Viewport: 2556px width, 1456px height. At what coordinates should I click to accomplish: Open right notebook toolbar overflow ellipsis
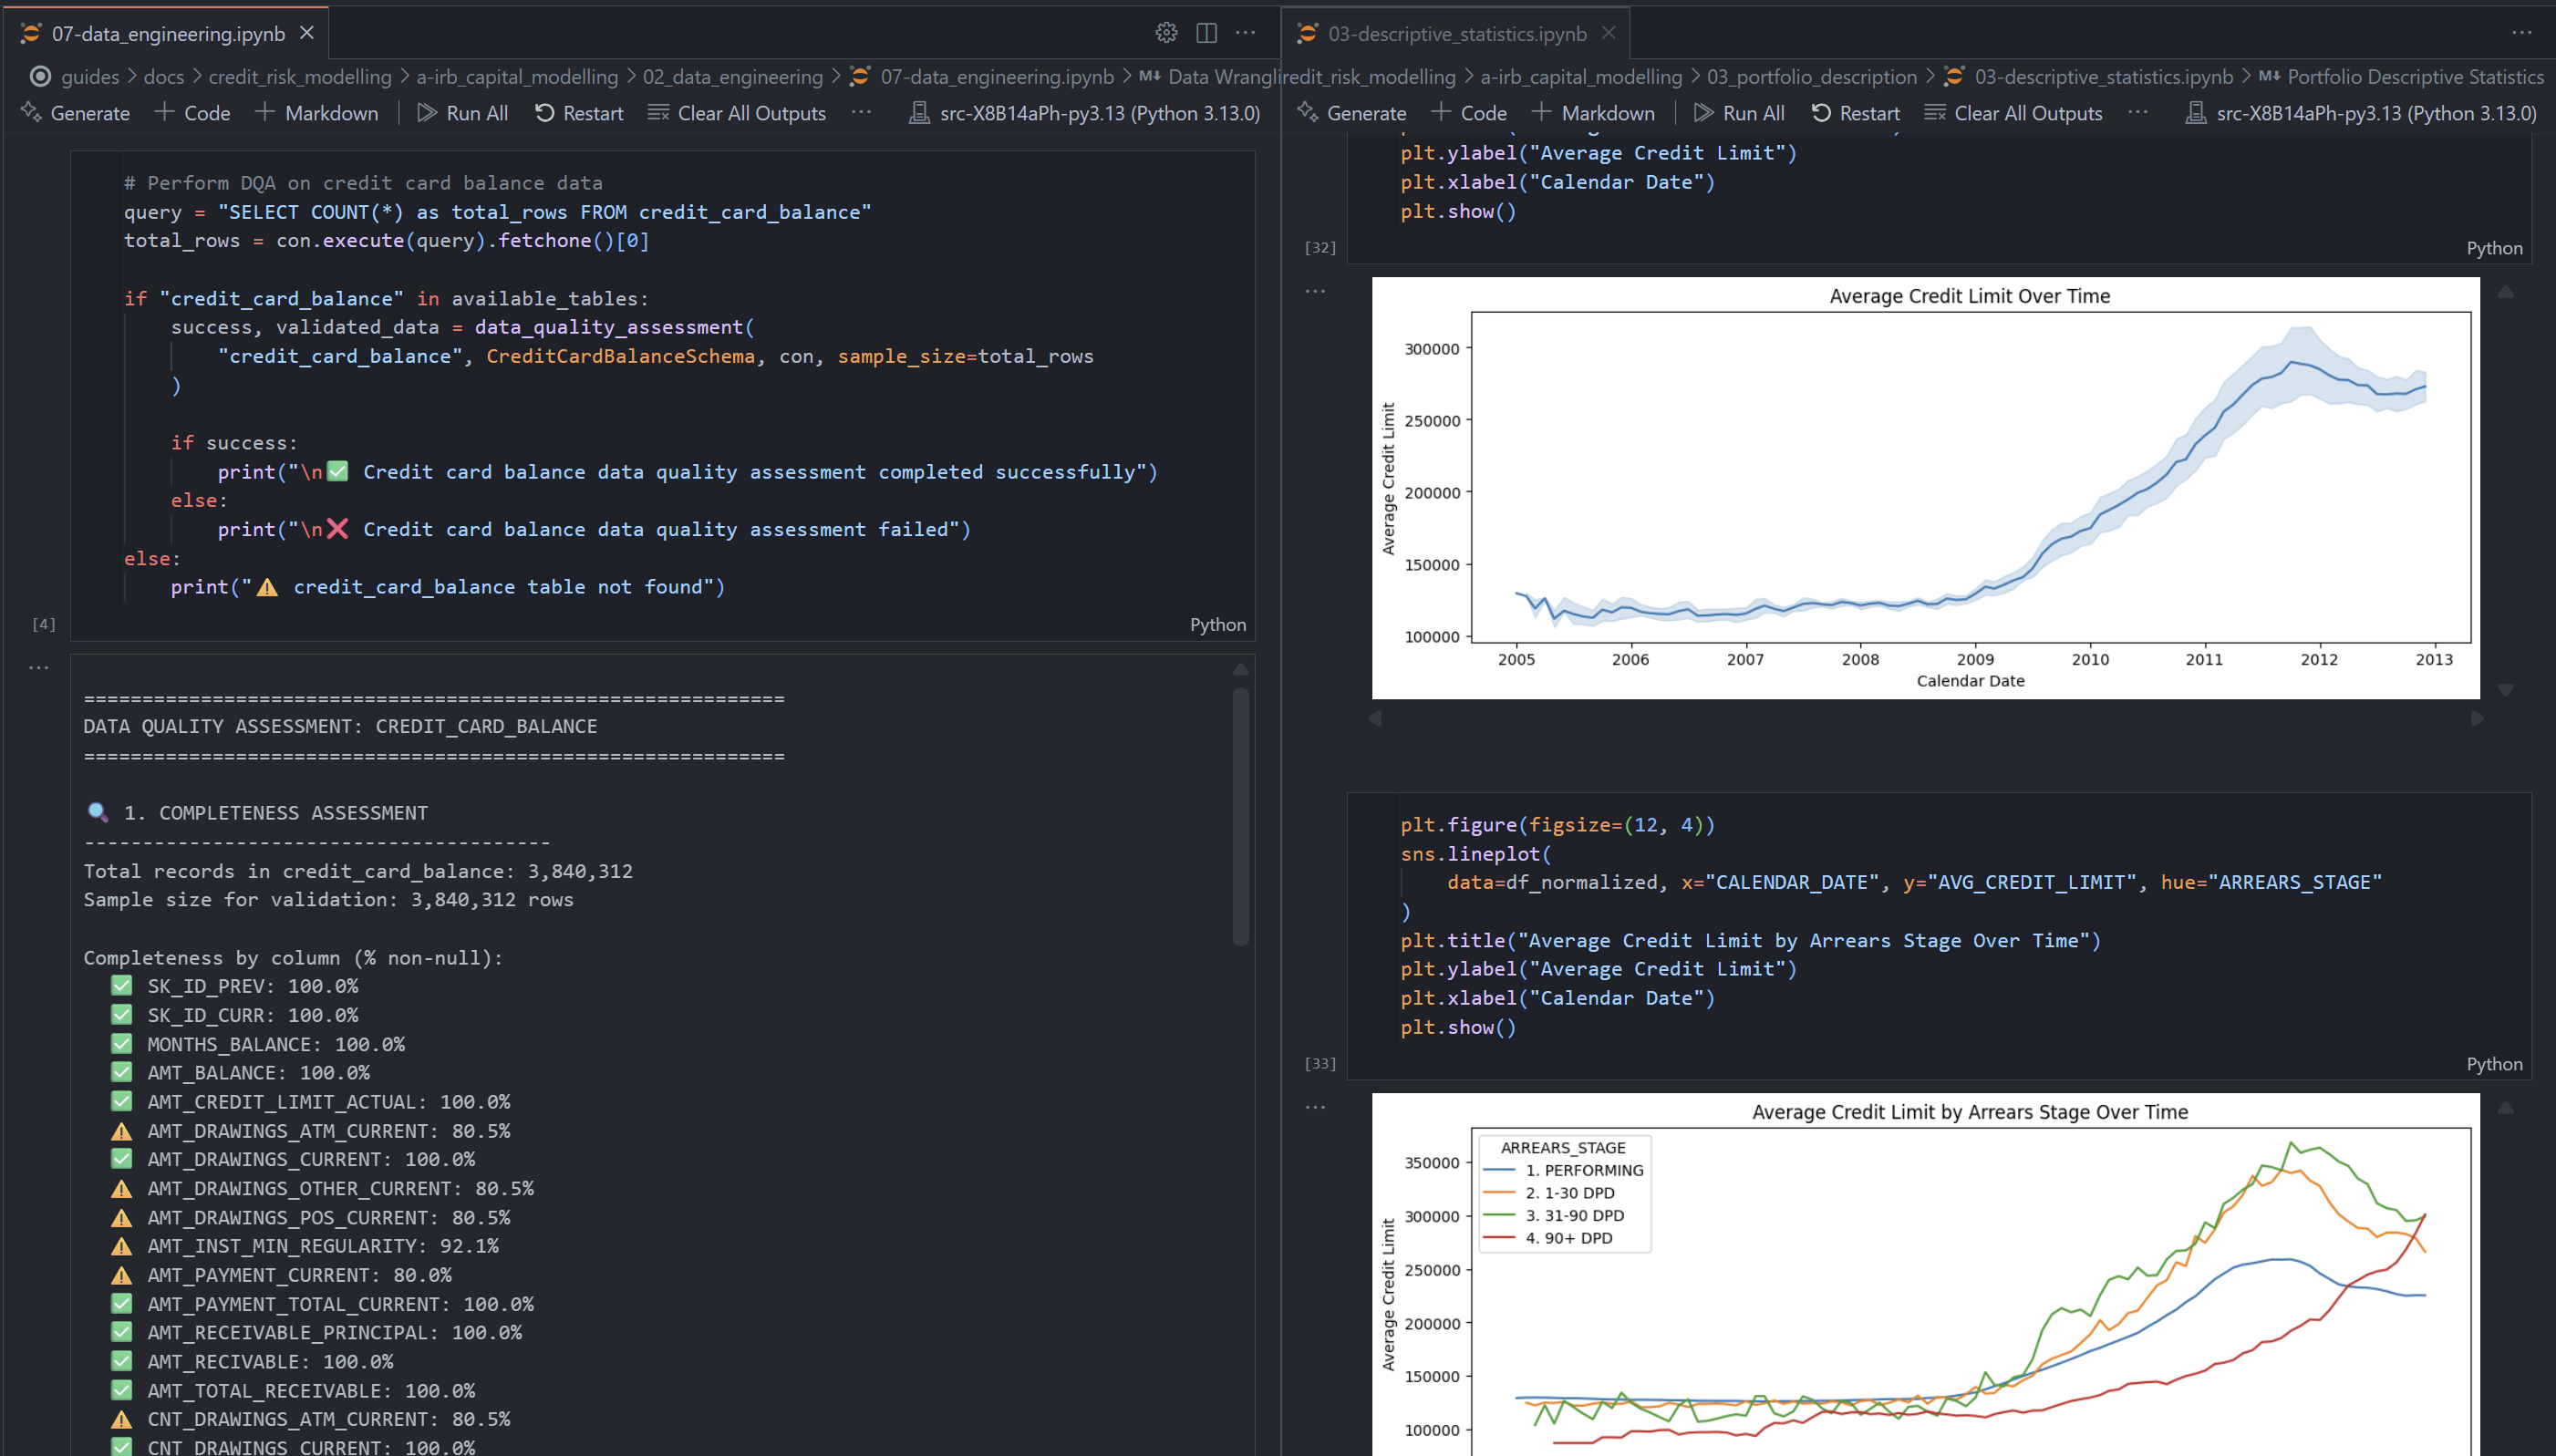pyautogui.click(x=2138, y=113)
